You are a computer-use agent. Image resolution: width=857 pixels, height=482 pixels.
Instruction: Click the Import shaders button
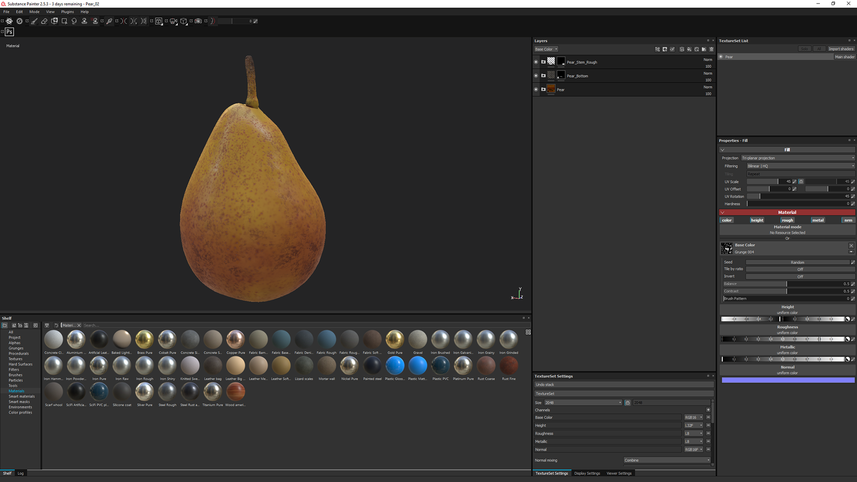841,49
